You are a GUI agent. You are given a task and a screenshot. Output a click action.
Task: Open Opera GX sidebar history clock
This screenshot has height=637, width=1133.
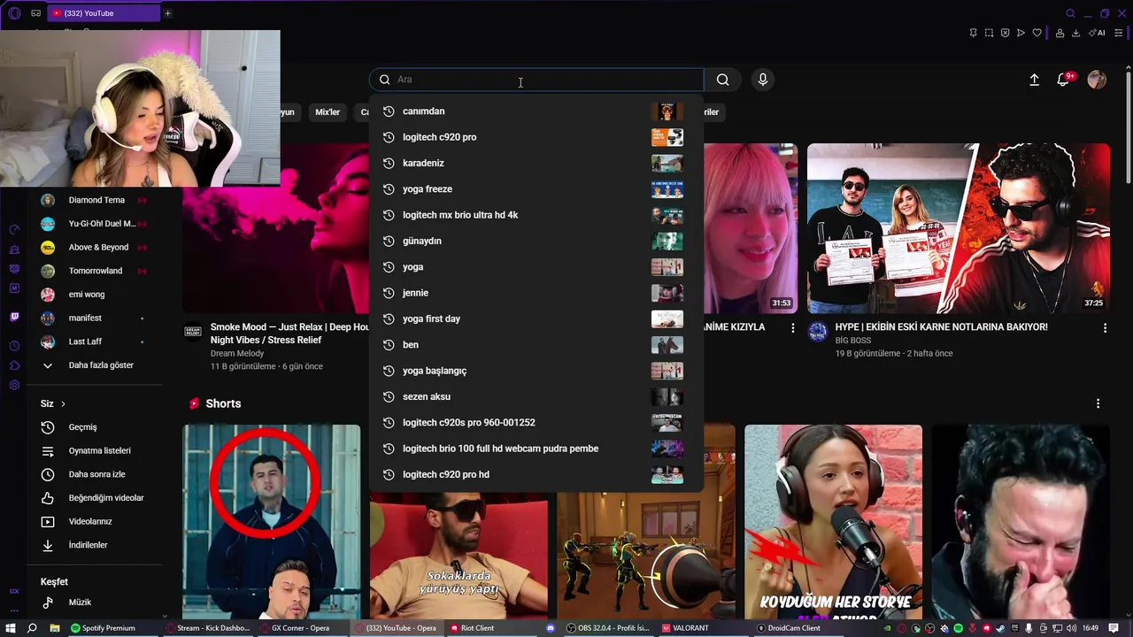coord(14,346)
